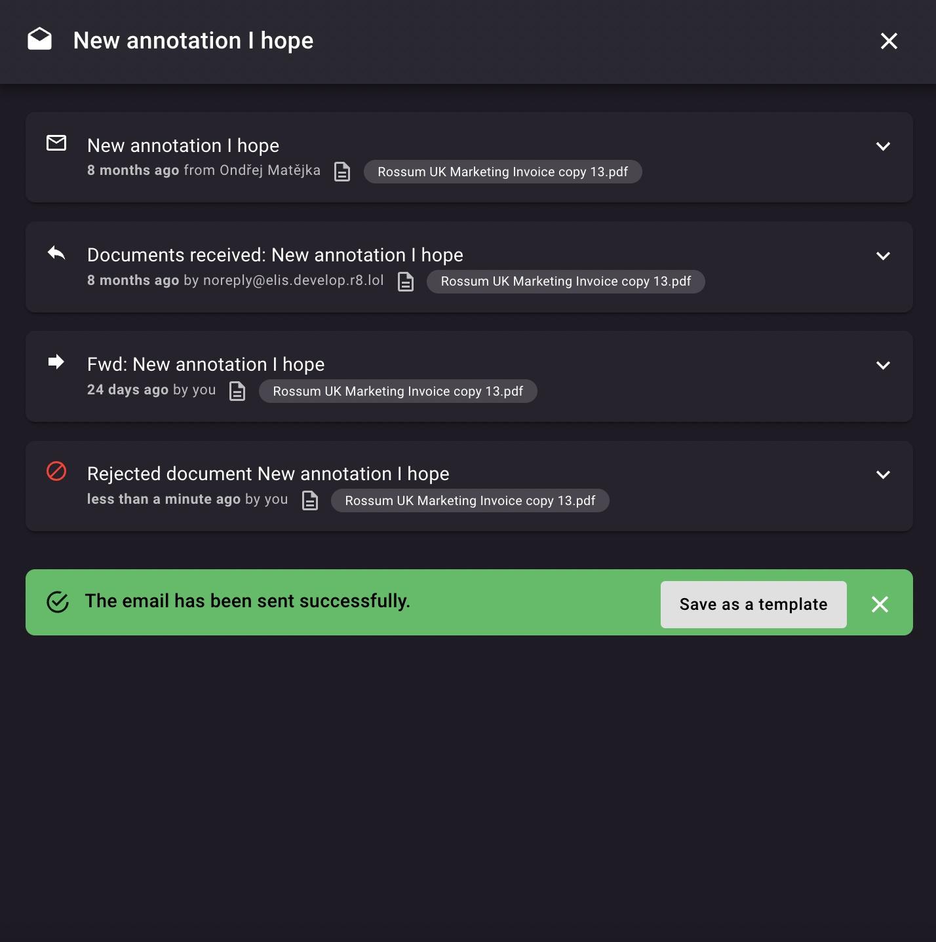This screenshot has width=936, height=942.
Task: Click the document icon in the Rejected document row
Action: pos(310,500)
